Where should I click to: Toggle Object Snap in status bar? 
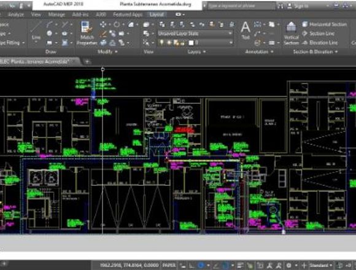coord(226,265)
